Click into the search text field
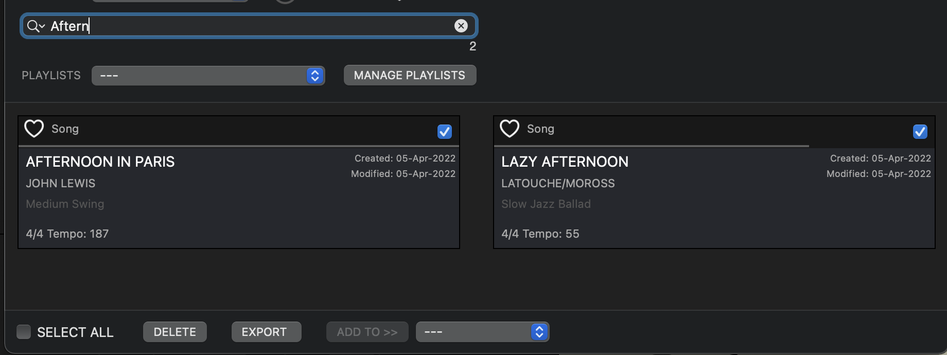This screenshot has width=947, height=355. point(257,26)
